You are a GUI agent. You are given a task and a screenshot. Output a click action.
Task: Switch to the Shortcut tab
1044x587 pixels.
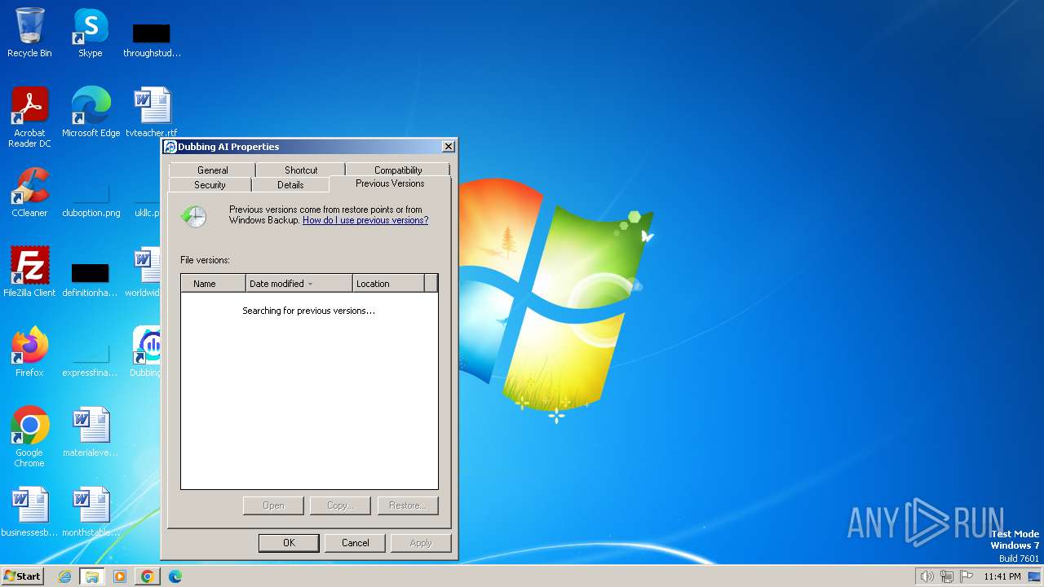[301, 170]
